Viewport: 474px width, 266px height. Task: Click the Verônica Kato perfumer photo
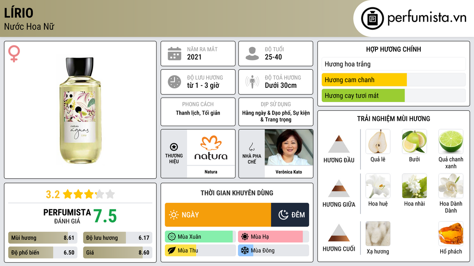tap(289, 147)
